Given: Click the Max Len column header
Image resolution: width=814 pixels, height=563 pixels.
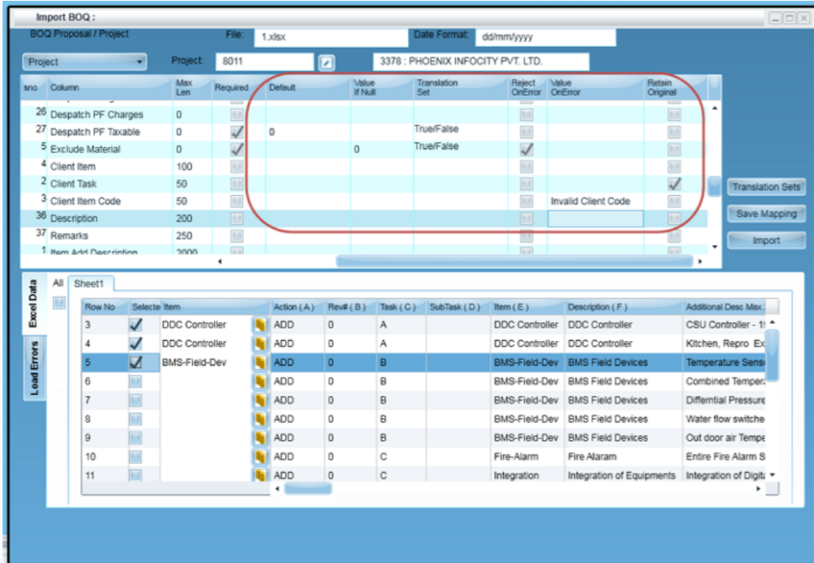Looking at the screenshot, I should point(192,87).
